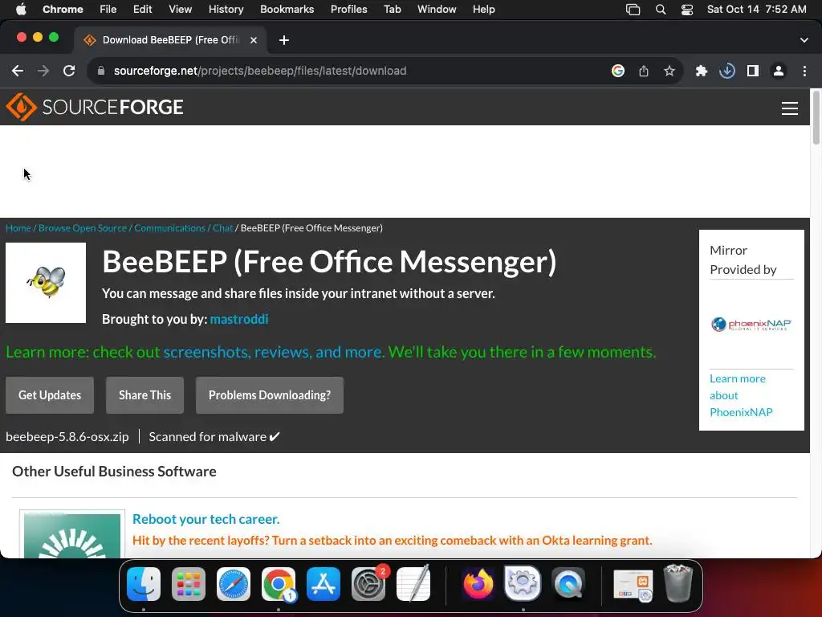Click the screen mirroring menu bar icon
Screen dimensions: 822x617
pyautogui.click(x=633, y=10)
